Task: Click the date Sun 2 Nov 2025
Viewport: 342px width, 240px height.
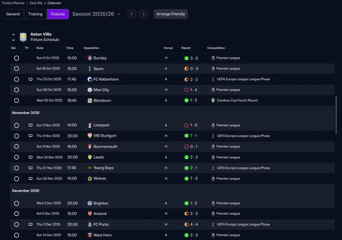Action: coord(48,125)
